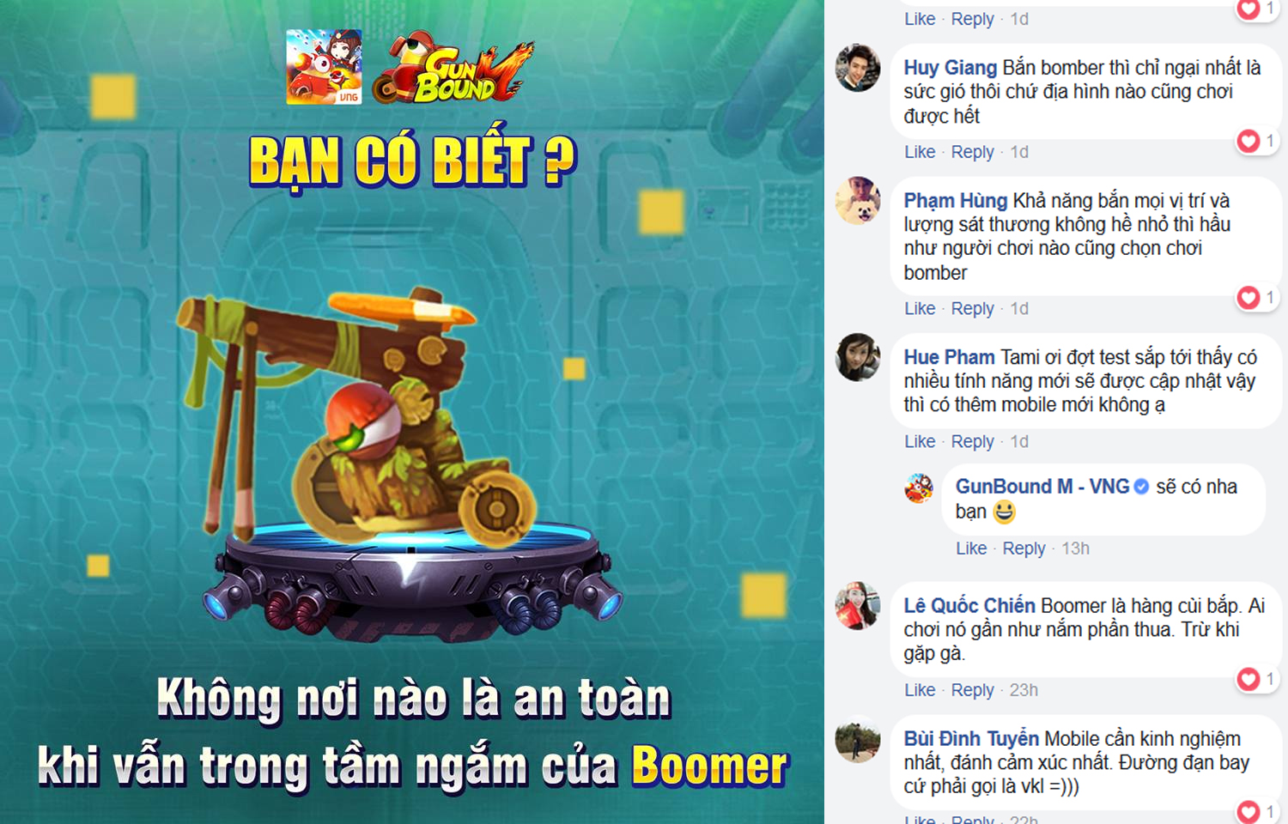Open Bùi Đình Tuyển's profile avatar
1288x824 pixels.
click(x=858, y=739)
